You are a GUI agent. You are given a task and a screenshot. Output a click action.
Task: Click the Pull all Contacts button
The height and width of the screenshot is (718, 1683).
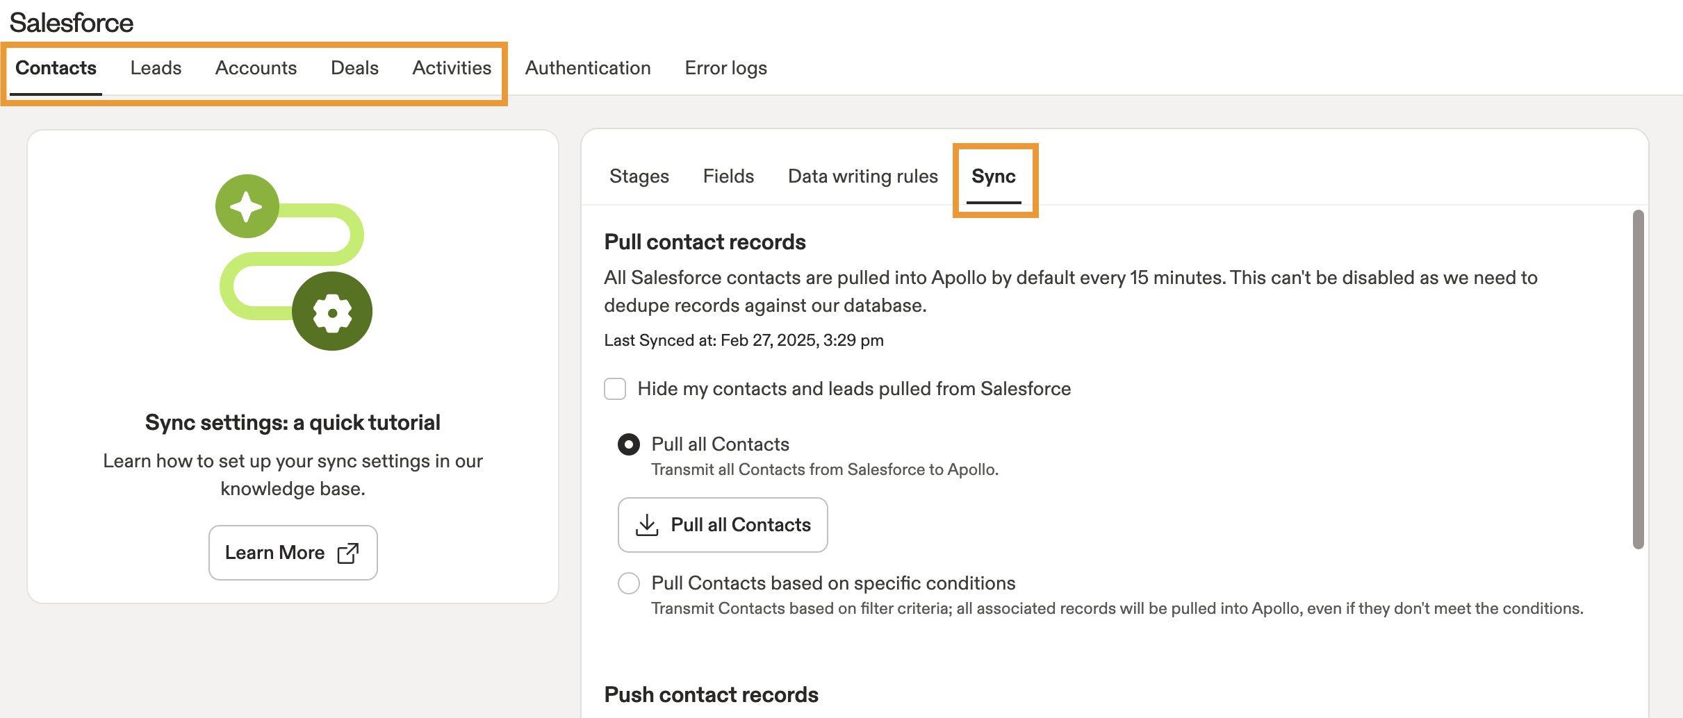(723, 525)
